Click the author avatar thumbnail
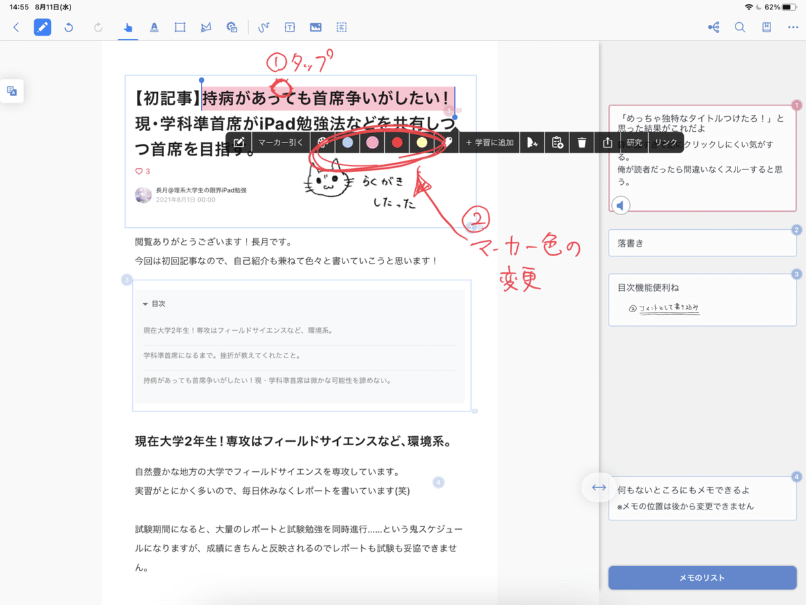This screenshot has height=605, width=806. point(144,196)
